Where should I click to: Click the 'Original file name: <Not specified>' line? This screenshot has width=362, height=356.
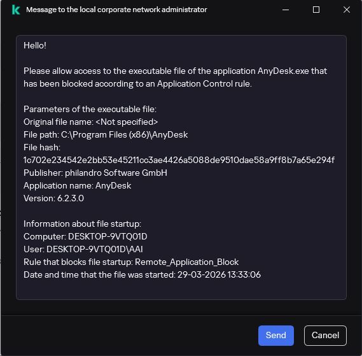[x=91, y=122]
